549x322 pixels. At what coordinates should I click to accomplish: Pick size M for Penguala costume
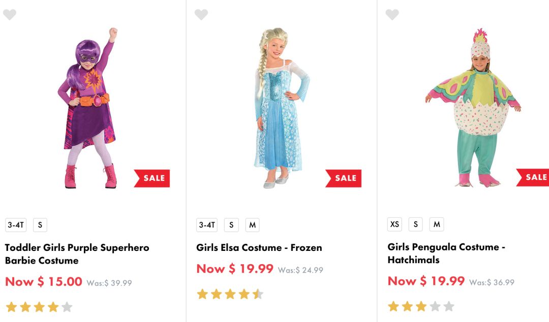coord(436,224)
